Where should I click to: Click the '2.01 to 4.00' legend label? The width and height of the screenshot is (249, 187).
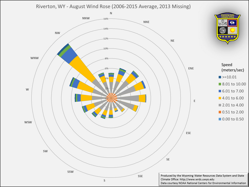pos(233,105)
